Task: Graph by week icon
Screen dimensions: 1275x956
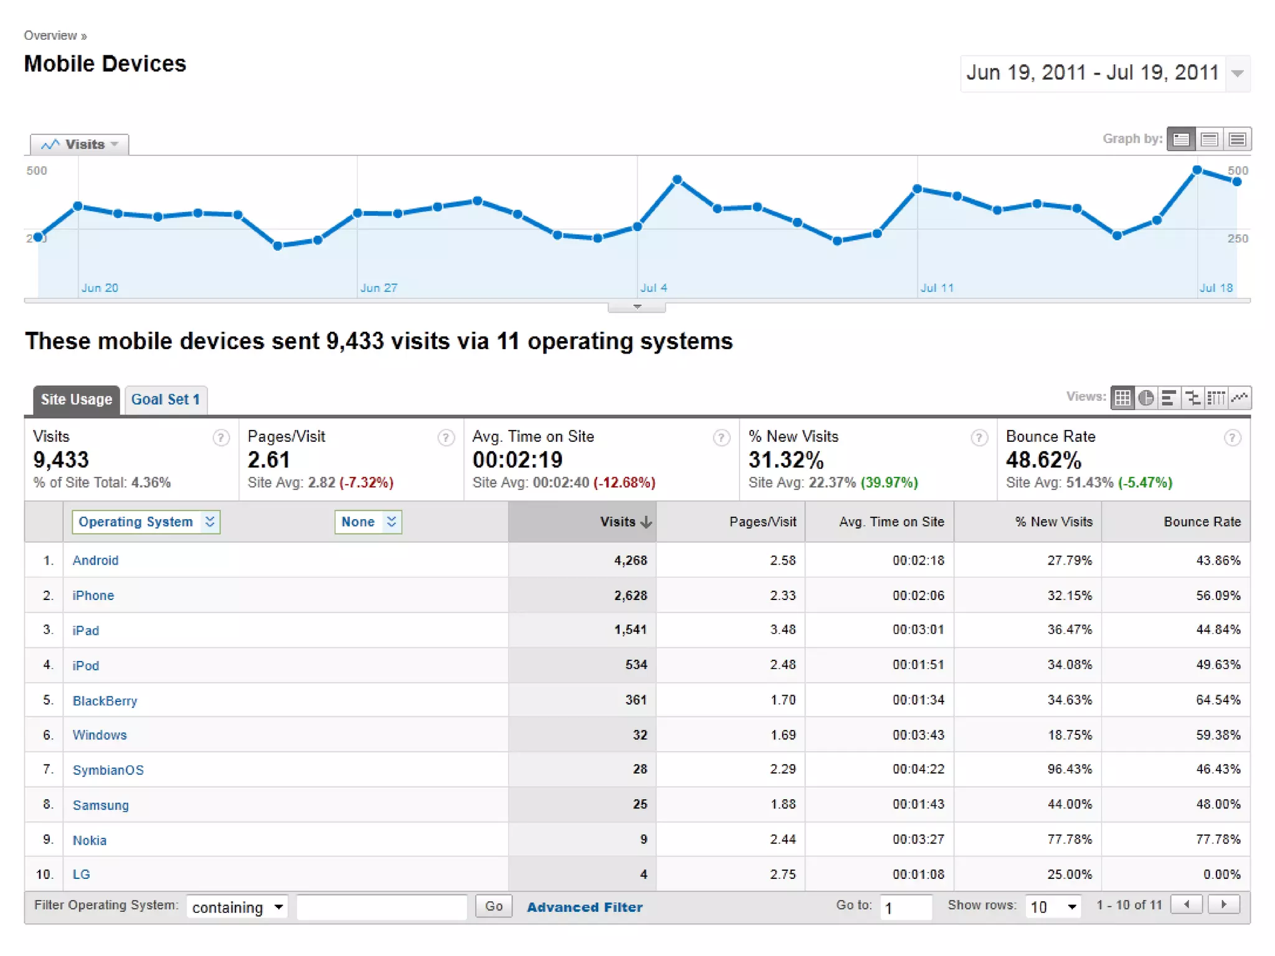Action: click(x=1209, y=139)
